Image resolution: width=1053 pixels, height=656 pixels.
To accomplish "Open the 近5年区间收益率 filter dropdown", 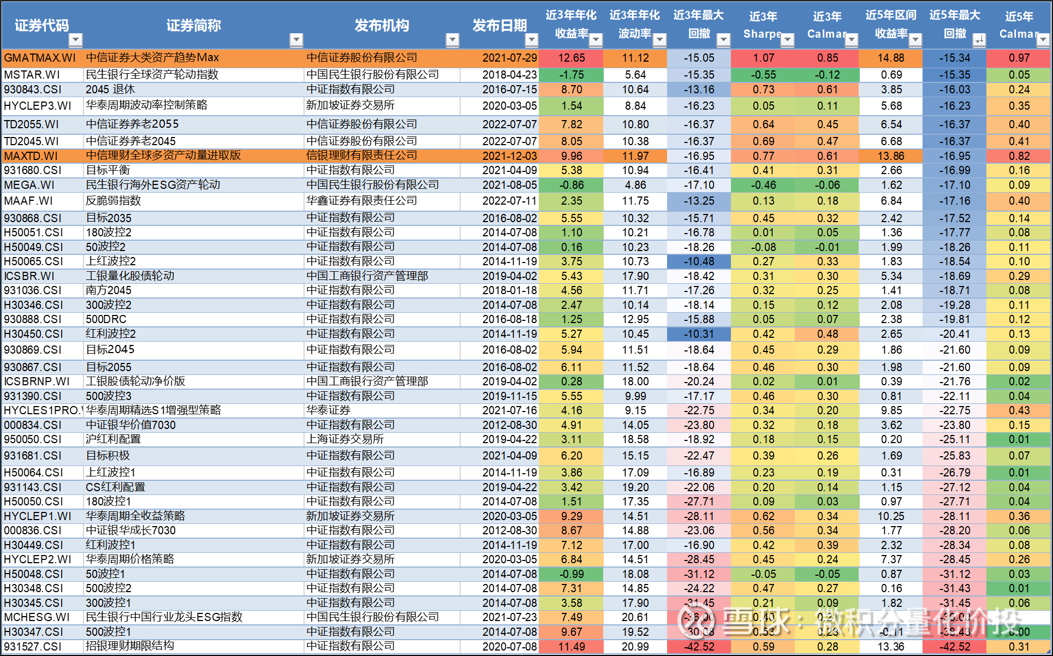I will pos(916,40).
